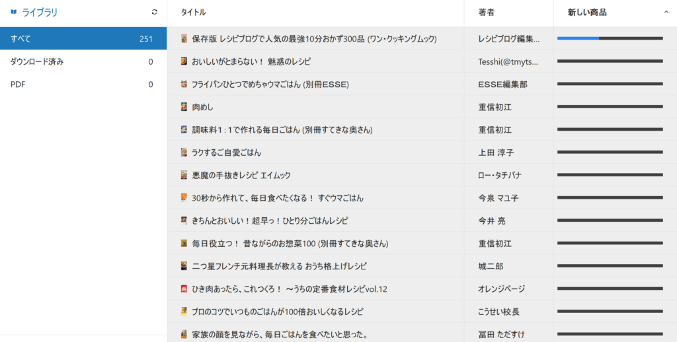Select the すべて filter
Screen dimensions: 677x342
click(83, 38)
